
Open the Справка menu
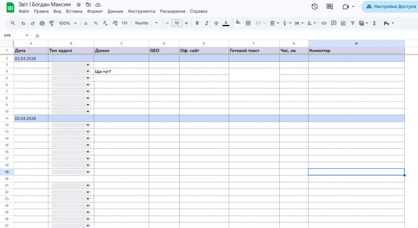point(199,11)
